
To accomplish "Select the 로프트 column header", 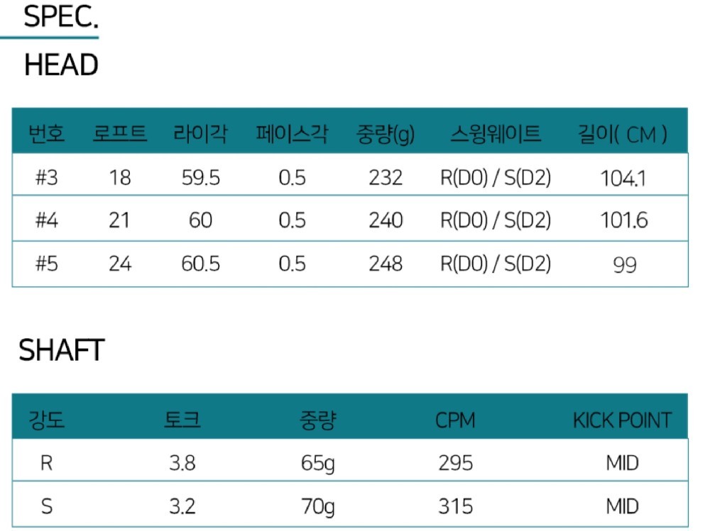I will click(120, 133).
